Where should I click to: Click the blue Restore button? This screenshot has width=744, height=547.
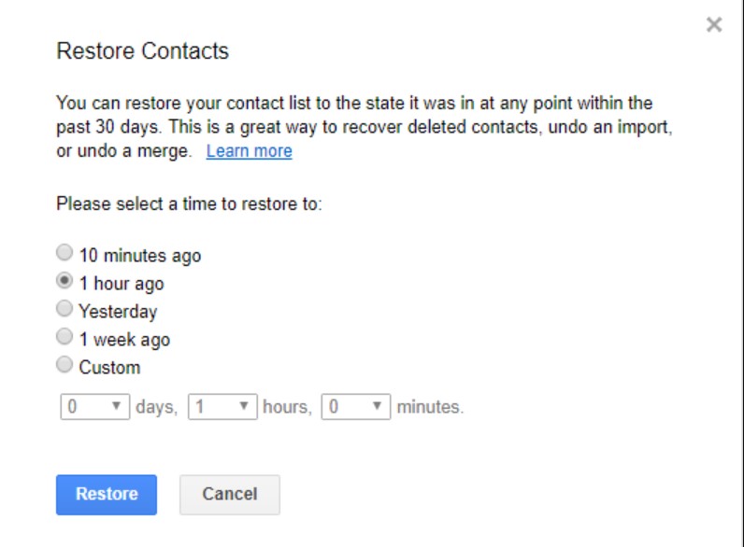click(107, 495)
